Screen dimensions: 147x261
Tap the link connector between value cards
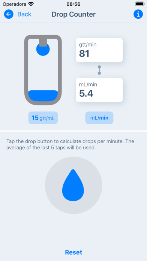[x=99, y=70]
